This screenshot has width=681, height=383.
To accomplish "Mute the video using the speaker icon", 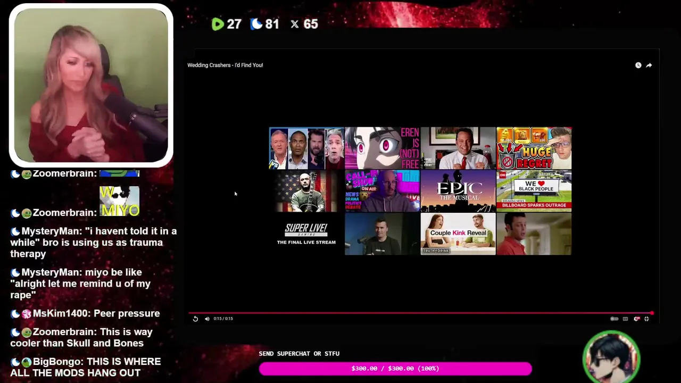I will click(207, 319).
